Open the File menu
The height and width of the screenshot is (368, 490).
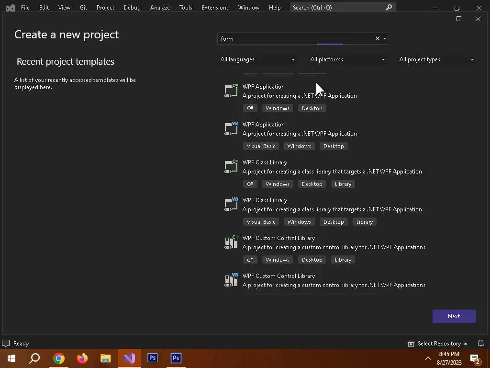[25, 8]
